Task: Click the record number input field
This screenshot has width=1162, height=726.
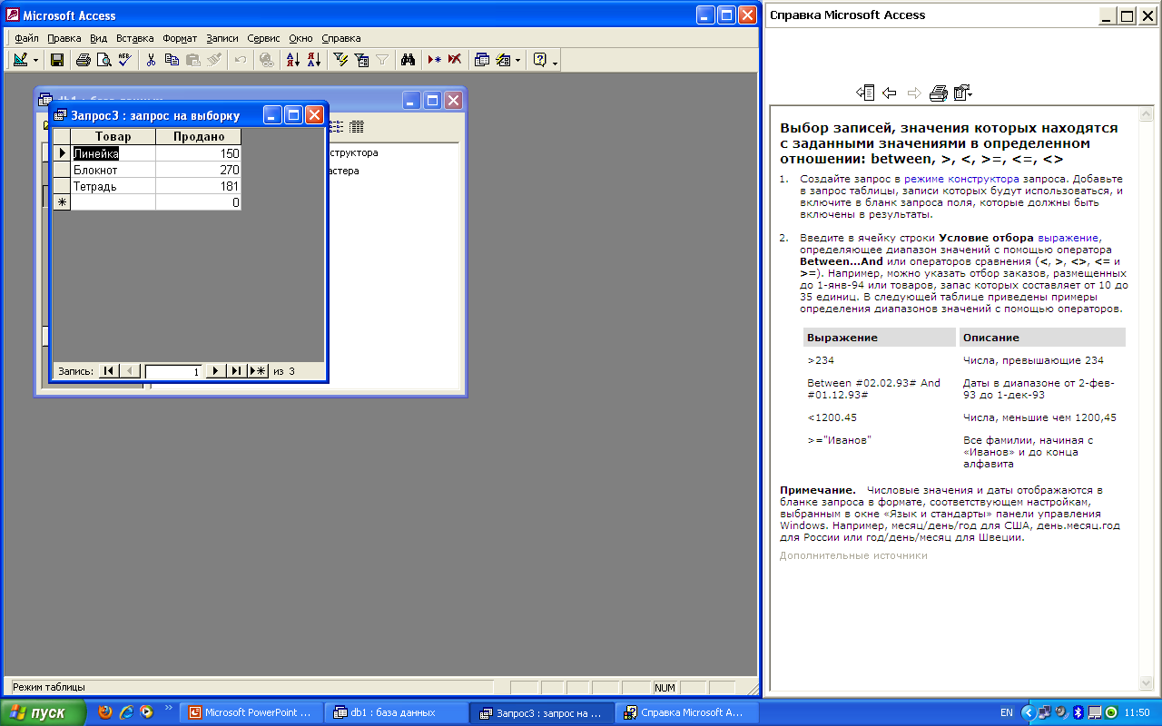Action: [173, 371]
